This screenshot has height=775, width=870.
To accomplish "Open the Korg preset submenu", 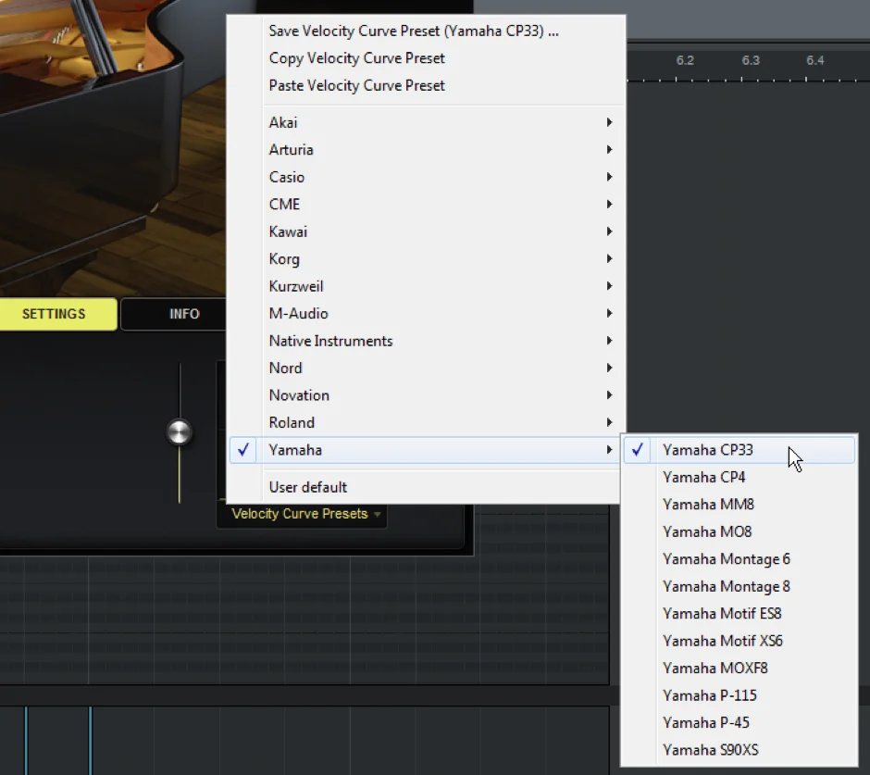I will [426, 258].
